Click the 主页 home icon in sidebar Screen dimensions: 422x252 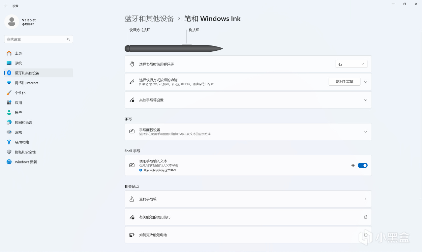[x=9, y=53]
